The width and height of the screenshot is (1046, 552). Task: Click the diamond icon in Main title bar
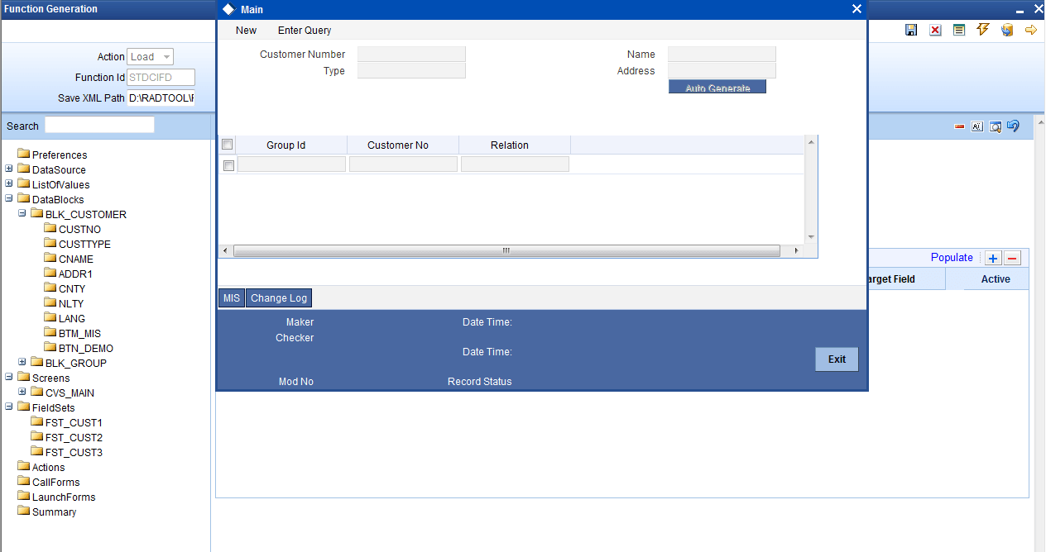point(228,8)
